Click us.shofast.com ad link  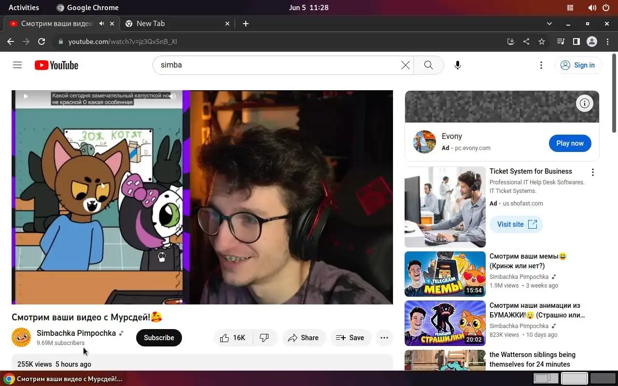[x=523, y=204]
